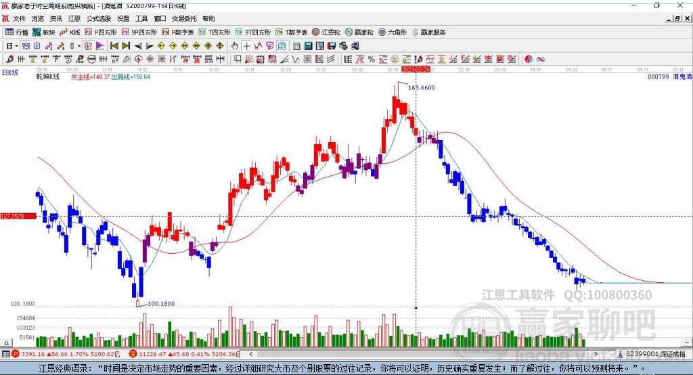Screen dimensions: 693x375
Task: Jump to first bar with green start arrow
Action: (x=114, y=46)
